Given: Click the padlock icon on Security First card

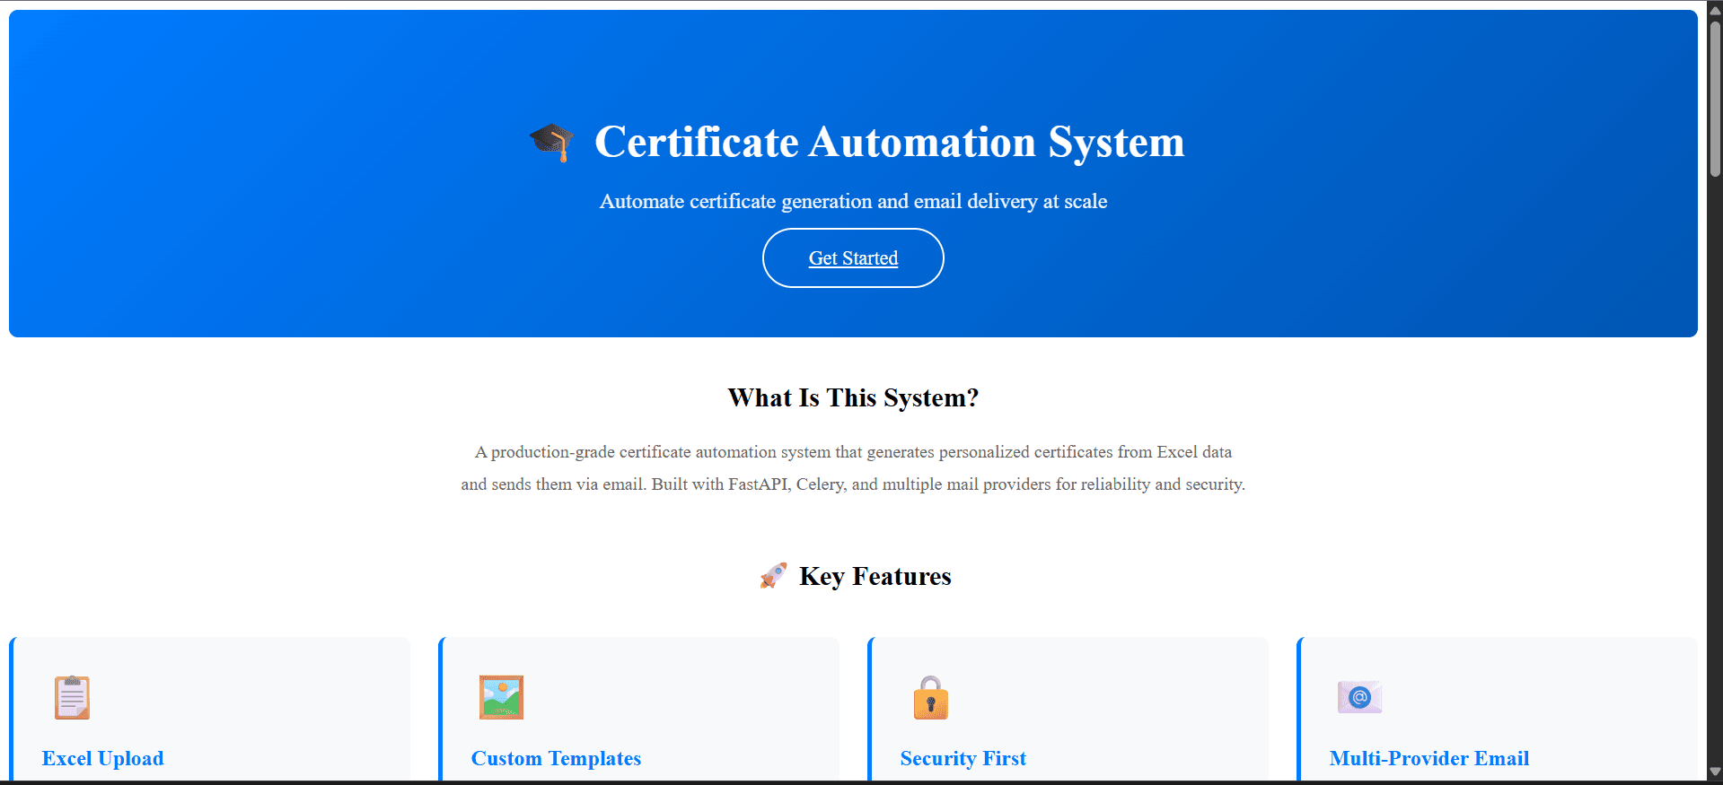Looking at the screenshot, I should point(931,697).
